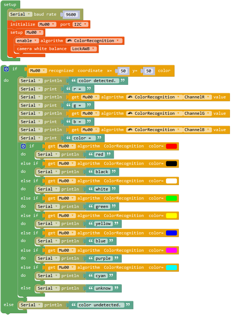Select the setup block header label
This screenshot has width=231, height=315.
pyautogui.click(x=10, y=5)
